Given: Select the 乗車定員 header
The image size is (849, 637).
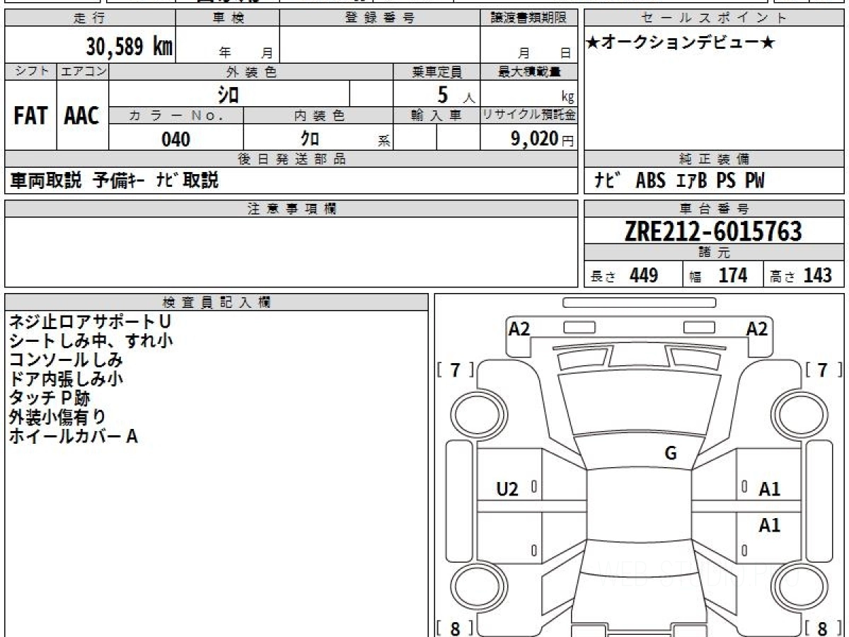Looking at the screenshot, I should pyautogui.click(x=437, y=71).
